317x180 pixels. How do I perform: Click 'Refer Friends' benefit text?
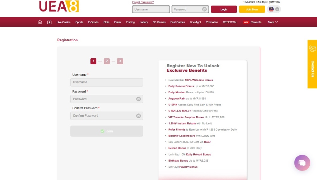click(x=177, y=130)
